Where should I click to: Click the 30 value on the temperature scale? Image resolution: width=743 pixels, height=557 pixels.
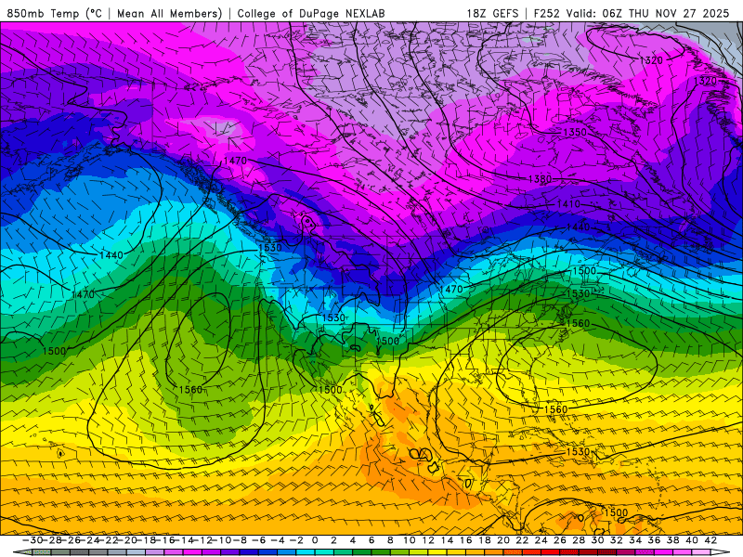(x=597, y=540)
